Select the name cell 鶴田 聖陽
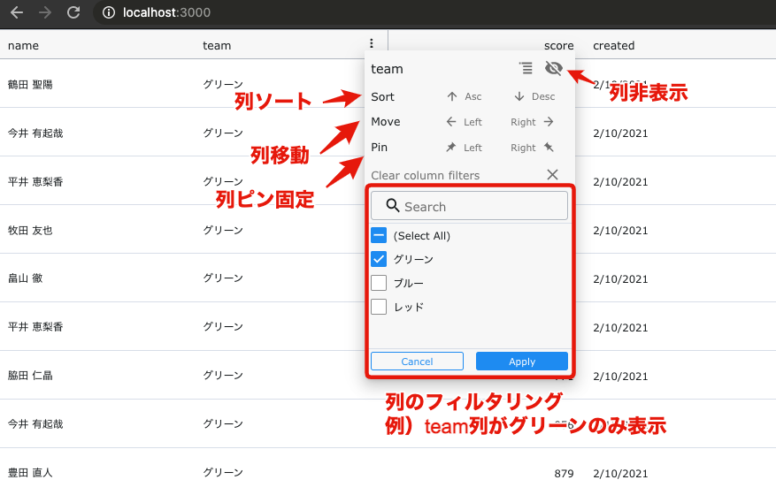The height and width of the screenshot is (495, 776). point(30,85)
